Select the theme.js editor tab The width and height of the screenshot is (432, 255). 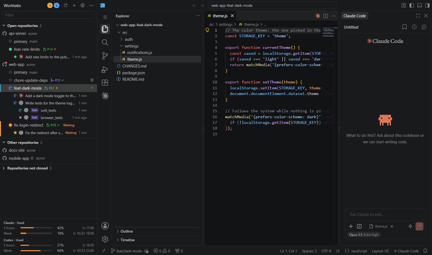220,16
